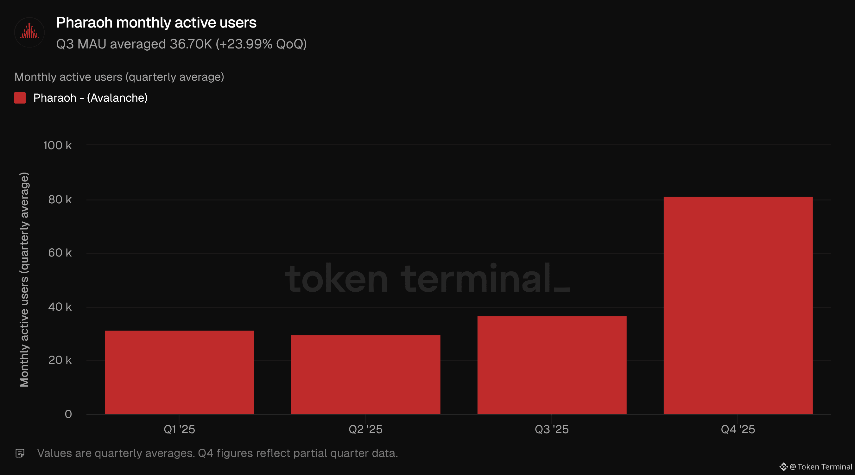Click the 40 k y-axis tick label
The width and height of the screenshot is (855, 475).
pos(60,307)
